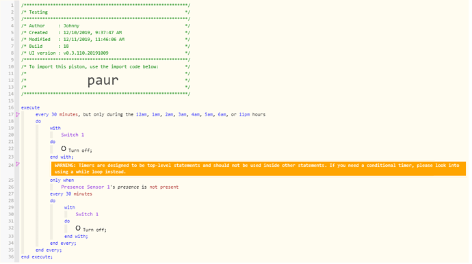Click 'only when' on line 25
Screen dimensions: 472x264
coord(62,181)
